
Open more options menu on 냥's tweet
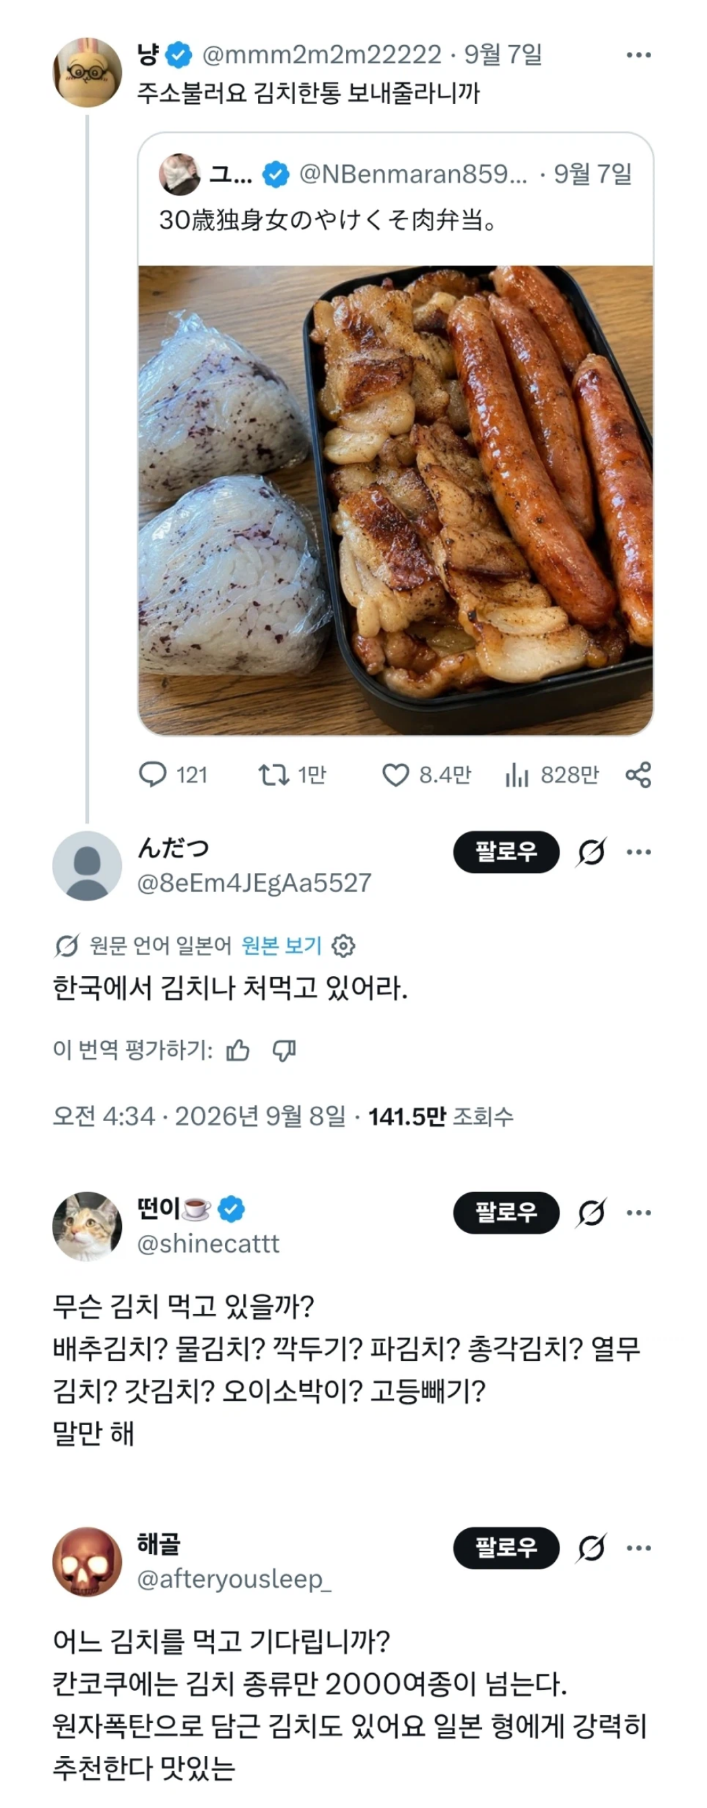(638, 55)
